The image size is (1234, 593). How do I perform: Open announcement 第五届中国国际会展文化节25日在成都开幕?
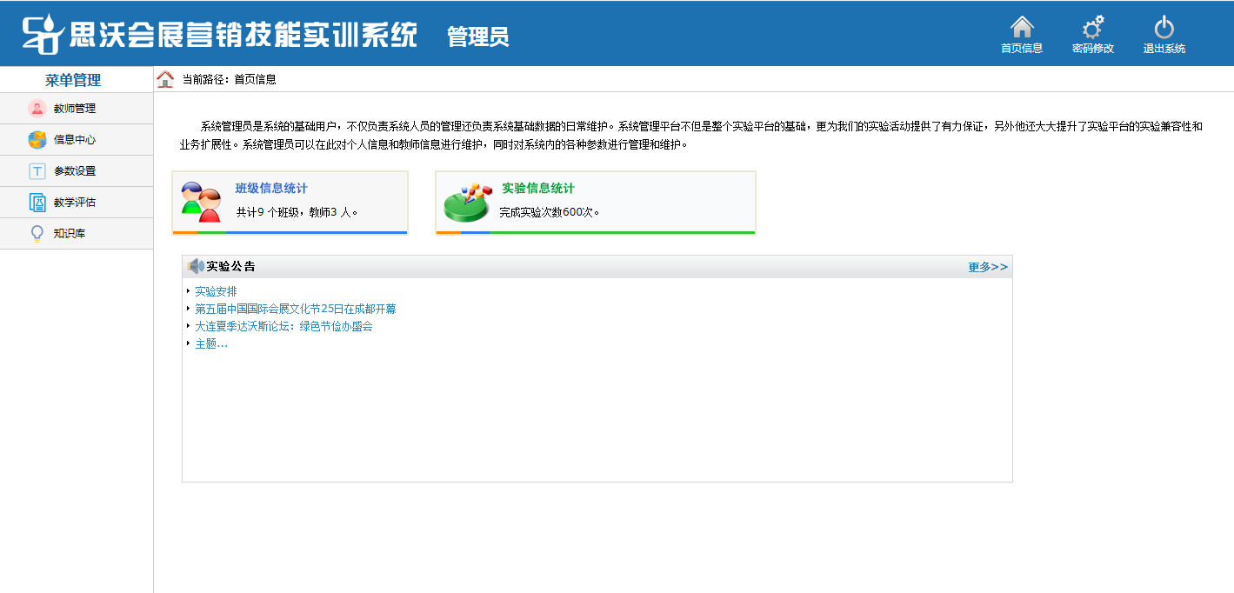click(295, 309)
